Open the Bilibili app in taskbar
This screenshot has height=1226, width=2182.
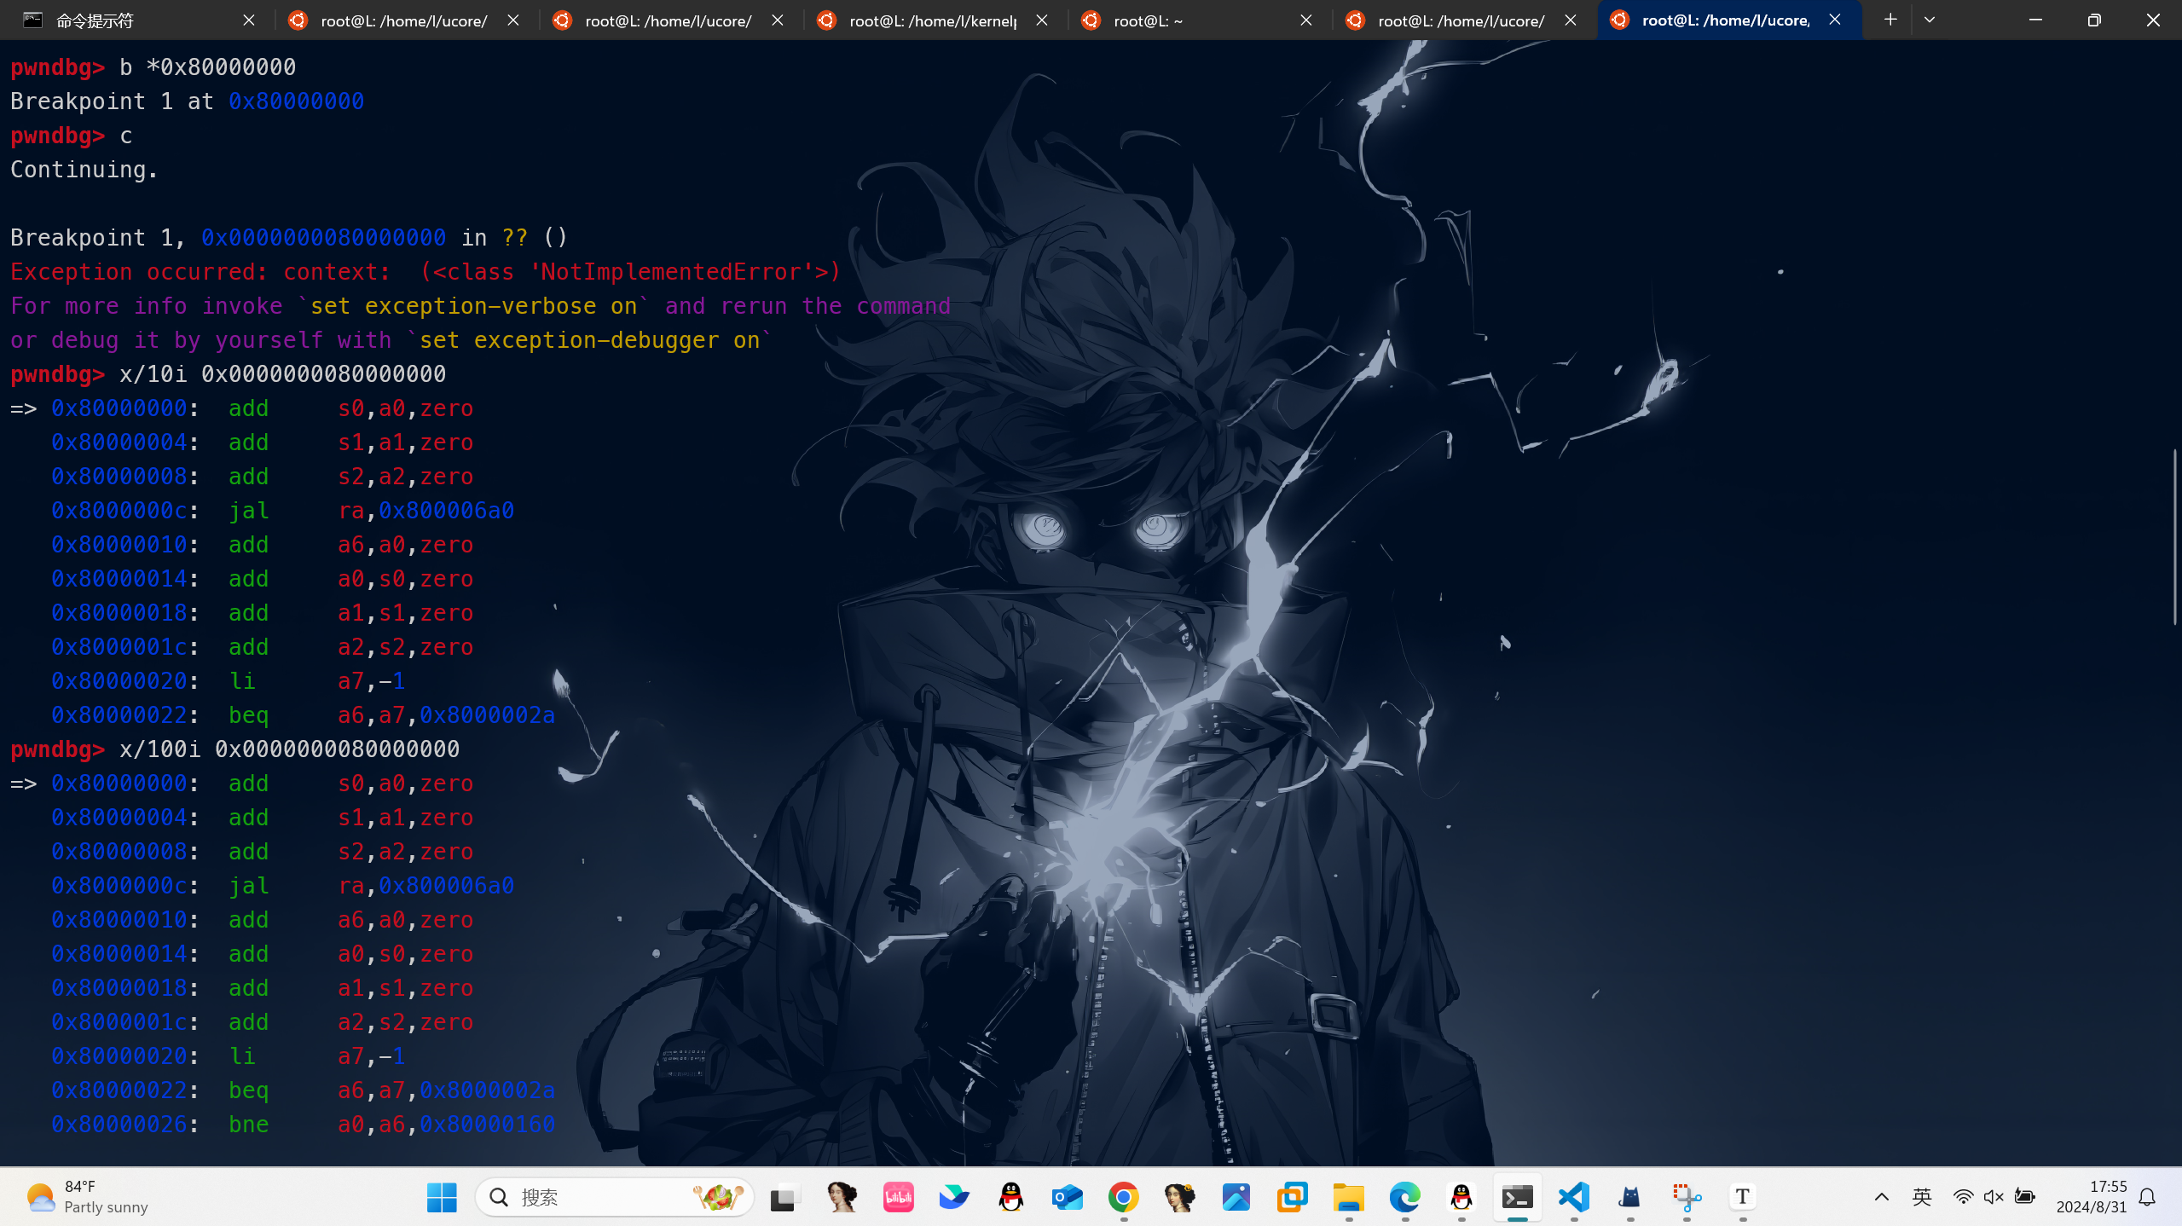pos(898,1197)
